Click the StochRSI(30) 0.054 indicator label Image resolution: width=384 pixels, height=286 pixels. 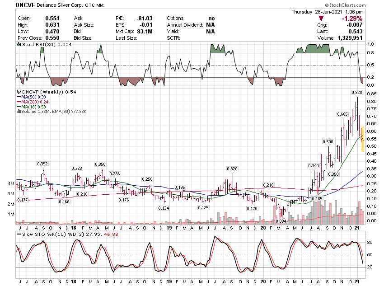(x=47, y=45)
